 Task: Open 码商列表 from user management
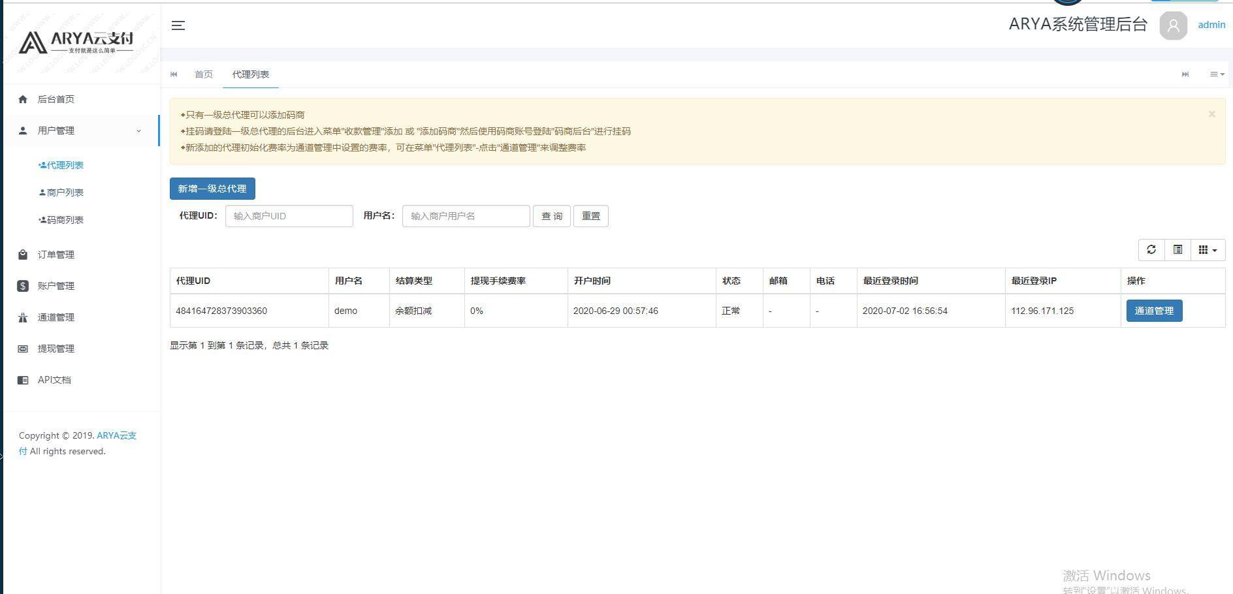point(63,219)
